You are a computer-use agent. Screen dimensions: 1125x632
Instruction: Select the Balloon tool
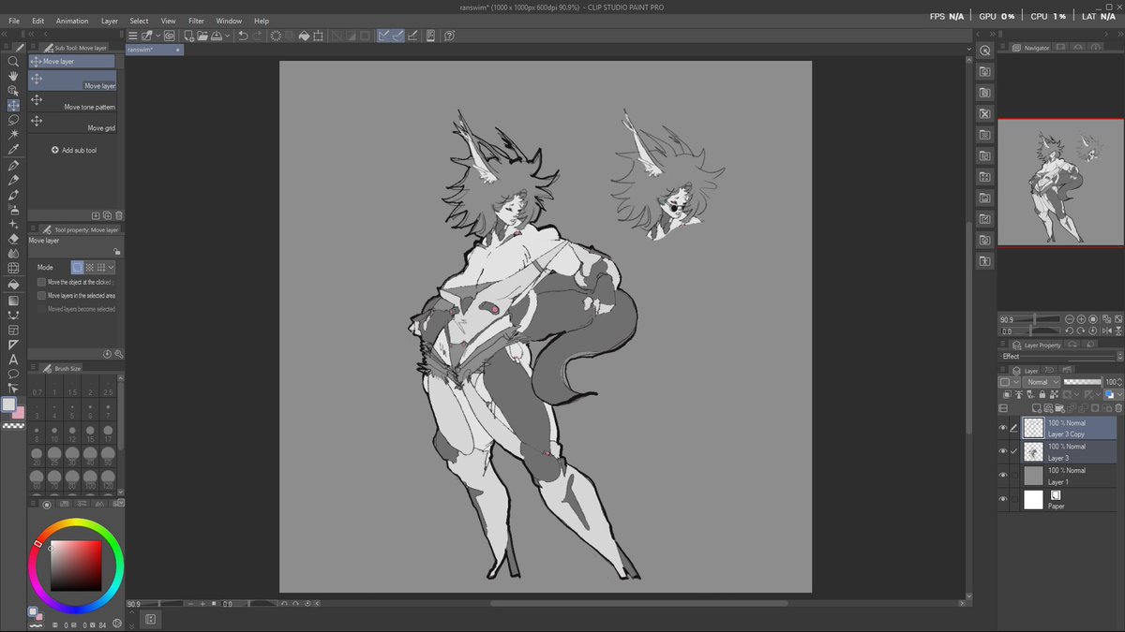(13, 373)
